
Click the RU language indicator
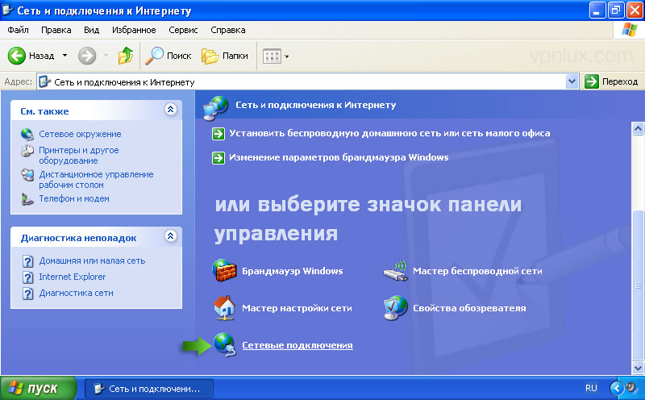[591, 388]
